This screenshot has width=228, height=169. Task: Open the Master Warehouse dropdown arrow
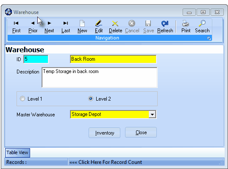[x=152, y=115]
